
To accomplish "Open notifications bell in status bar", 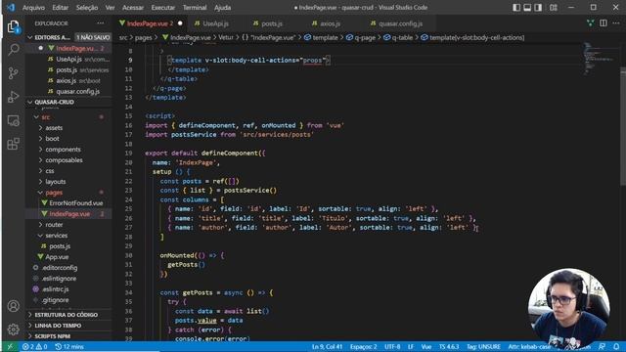I will tap(616, 347).
